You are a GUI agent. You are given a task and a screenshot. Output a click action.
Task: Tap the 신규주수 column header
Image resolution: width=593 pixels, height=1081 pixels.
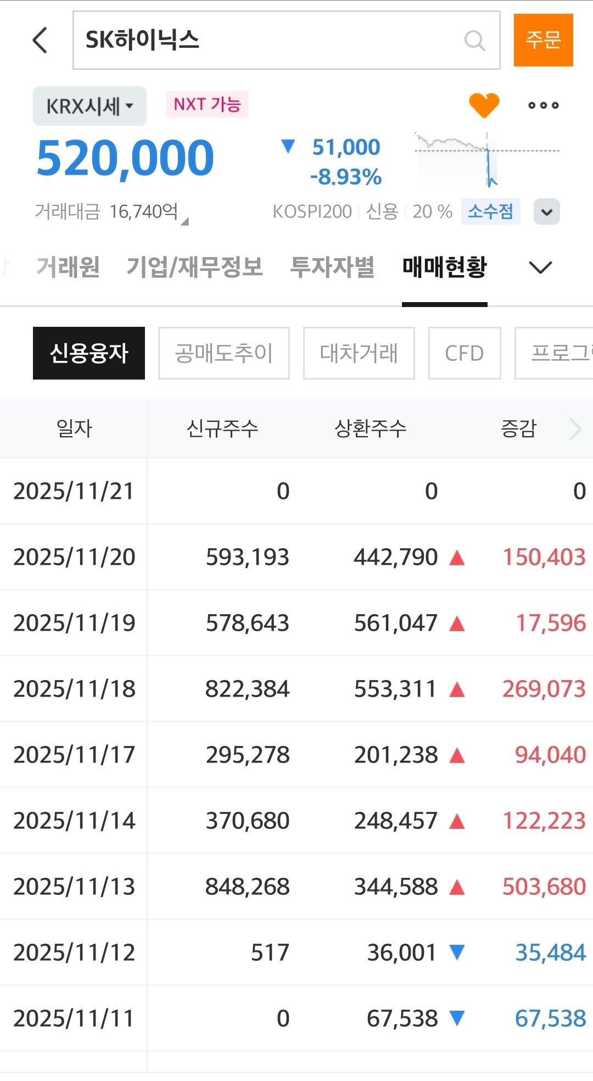point(222,428)
